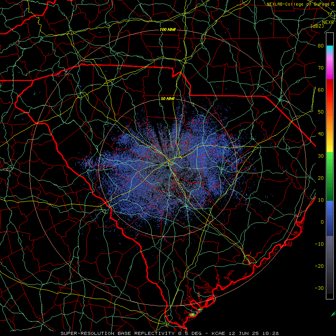Click the green band on the color scale

(330, 176)
